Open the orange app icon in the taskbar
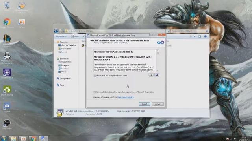The height and width of the screenshot is (141, 252). coord(23,138)
